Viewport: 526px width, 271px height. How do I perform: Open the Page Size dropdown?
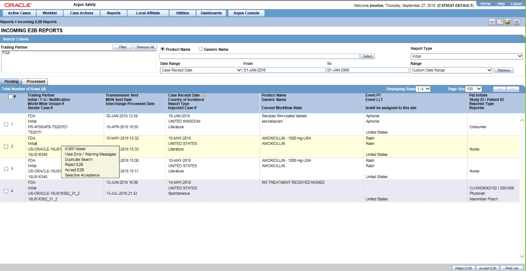(474, 89)
